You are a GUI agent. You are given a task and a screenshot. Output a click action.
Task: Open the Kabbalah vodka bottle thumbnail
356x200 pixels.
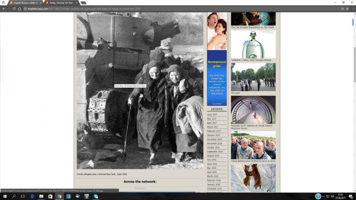tap(253, 44)
